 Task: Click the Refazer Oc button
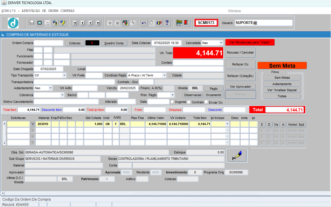coord(241,64)
